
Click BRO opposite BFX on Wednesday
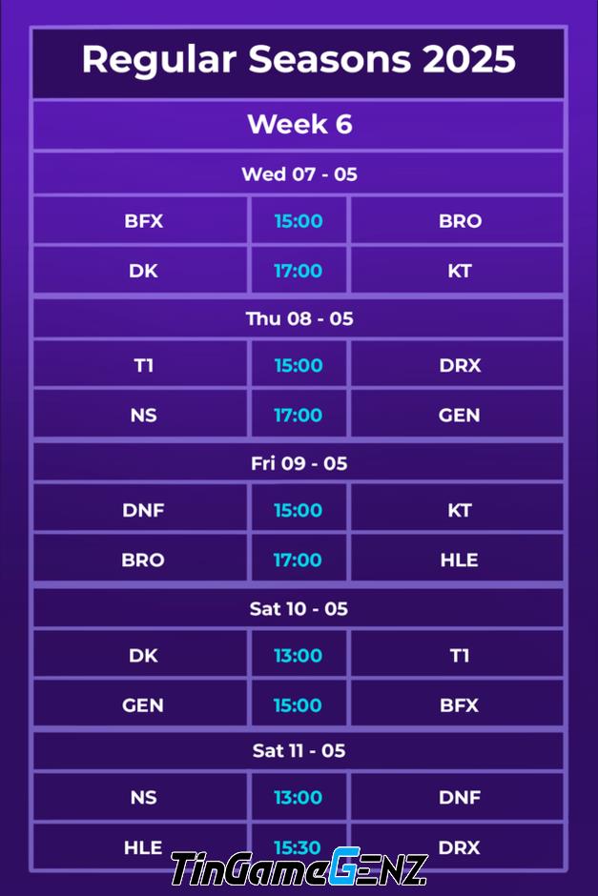pos(460,221)
